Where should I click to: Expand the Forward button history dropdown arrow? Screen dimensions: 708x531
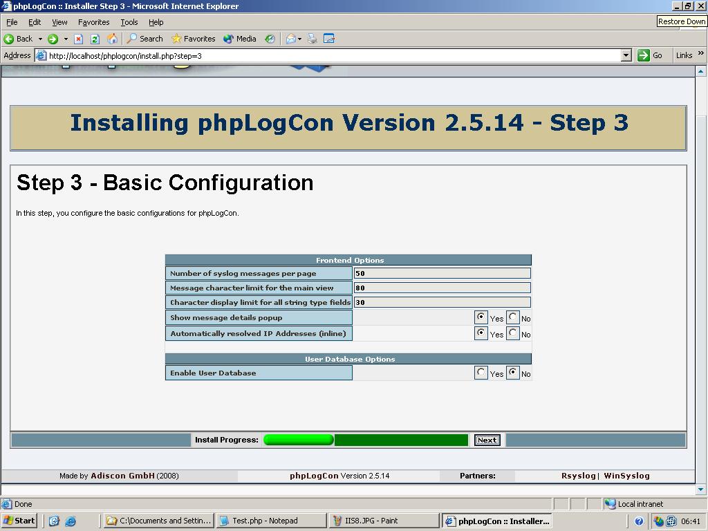(66, 39)
